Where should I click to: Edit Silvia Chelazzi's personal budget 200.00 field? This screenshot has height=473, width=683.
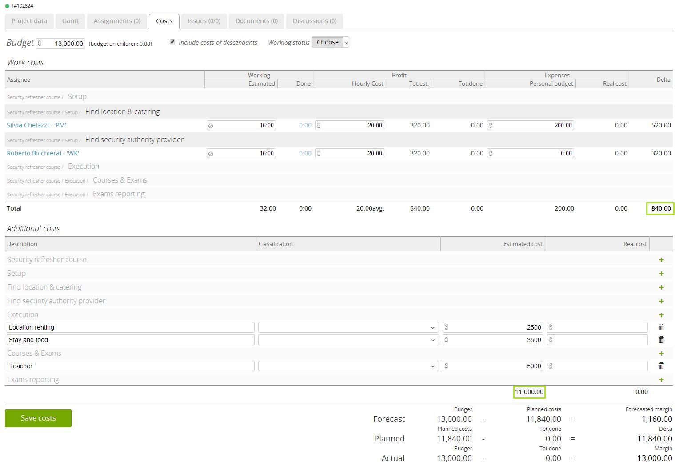pos(531,125)
